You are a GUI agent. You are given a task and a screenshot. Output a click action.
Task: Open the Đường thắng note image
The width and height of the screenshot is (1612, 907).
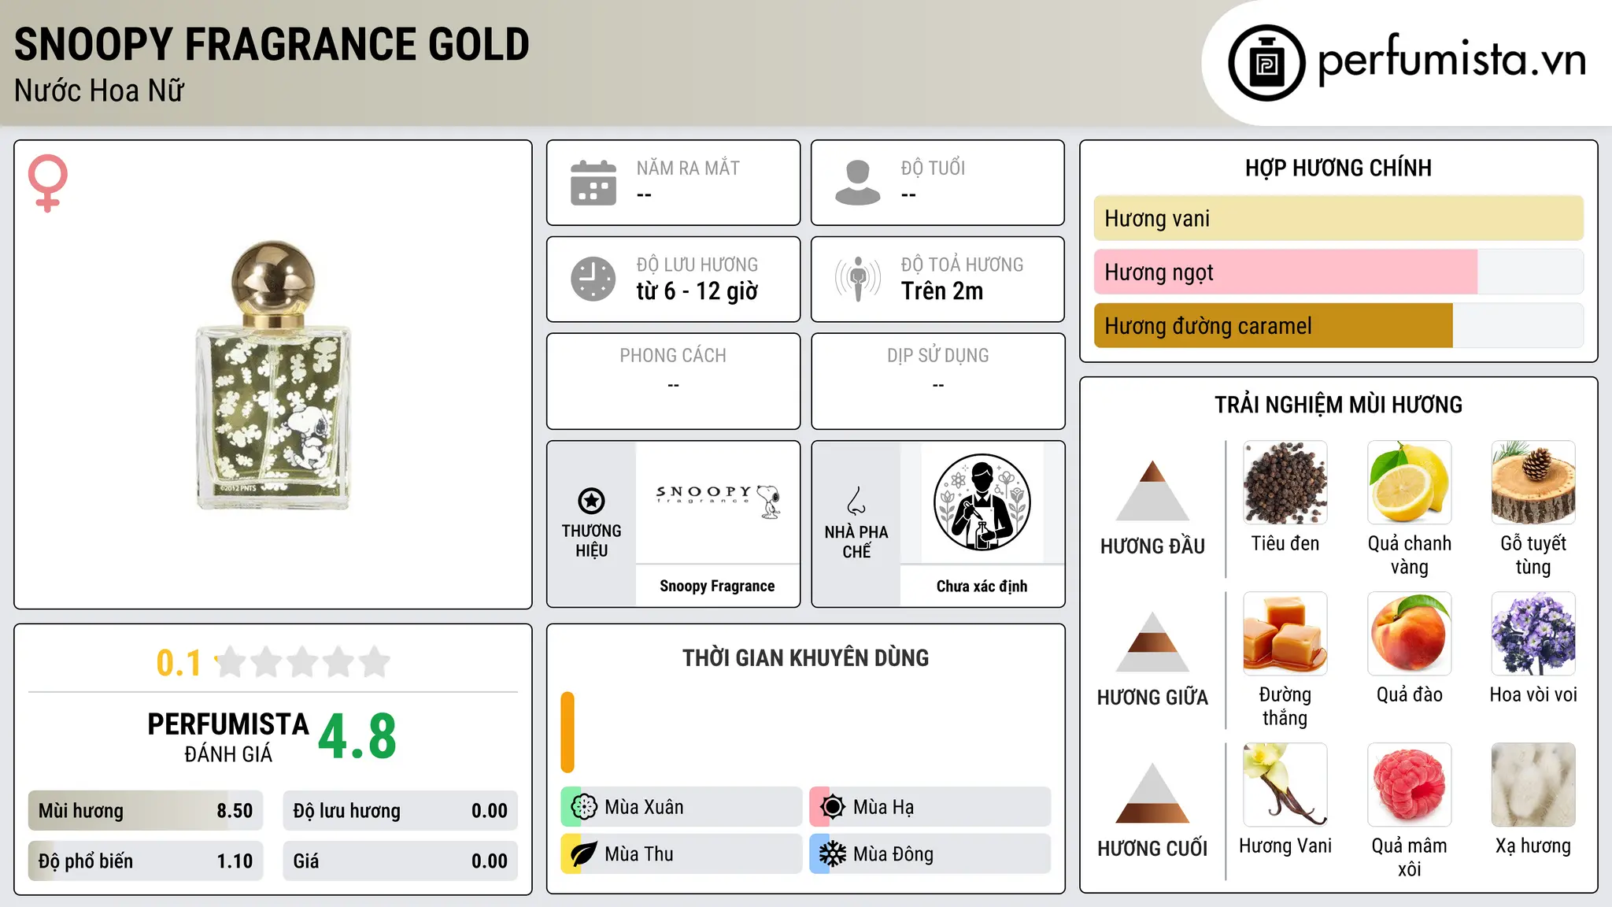pos(1285,634)
